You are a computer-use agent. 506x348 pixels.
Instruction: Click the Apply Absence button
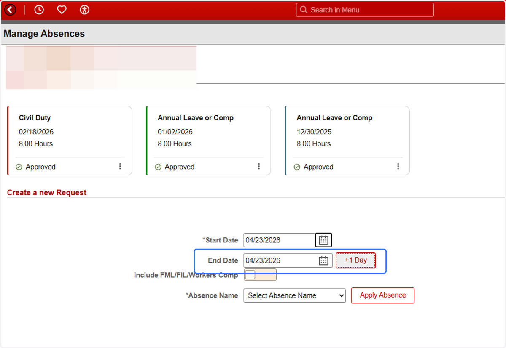pyautogui.click(x=383, y=295)
